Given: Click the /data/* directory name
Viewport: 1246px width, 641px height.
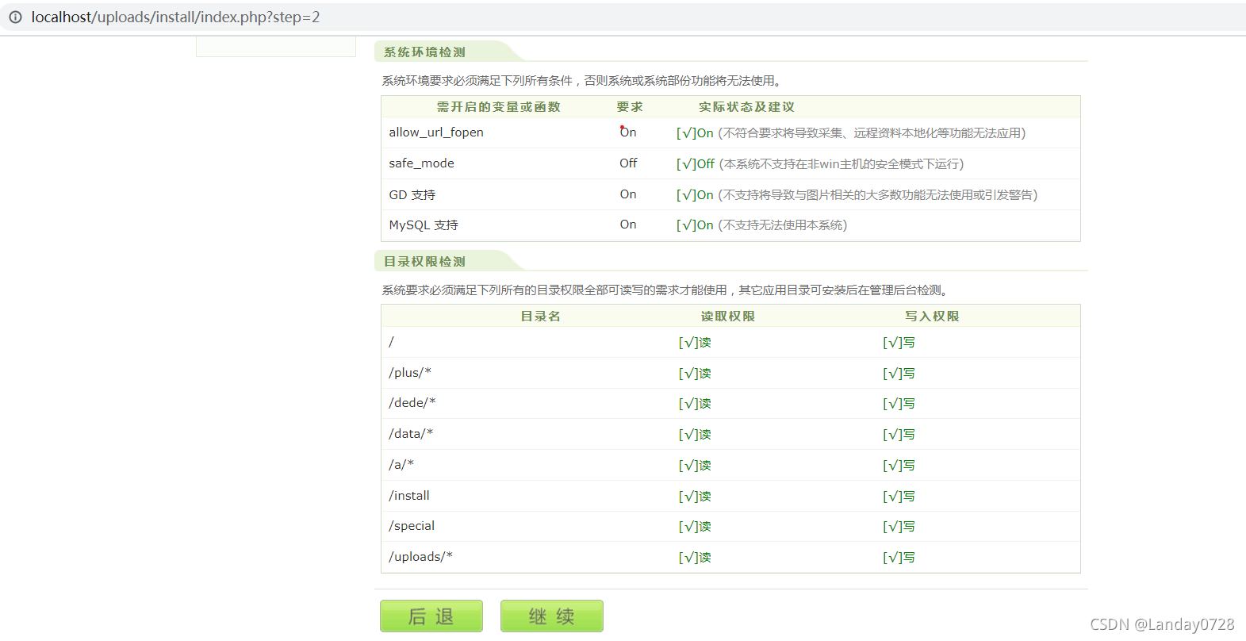Looking at the screenshot, I should tap(411, 434).
